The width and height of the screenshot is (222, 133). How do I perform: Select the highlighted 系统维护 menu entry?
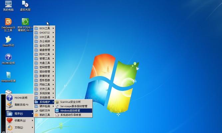pyautogui.click(x=44, y=102)
